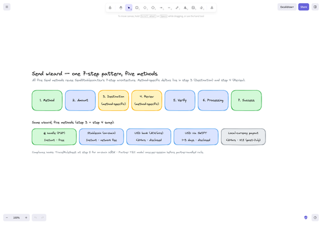Click the Redo arrow button

(x=43, y=217)
